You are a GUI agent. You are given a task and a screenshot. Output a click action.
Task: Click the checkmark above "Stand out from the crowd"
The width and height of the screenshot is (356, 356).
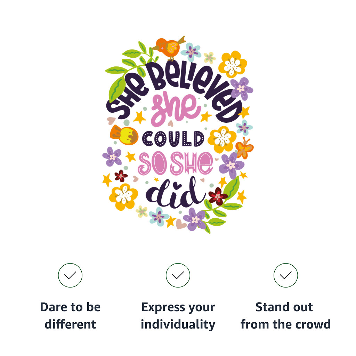286,275
